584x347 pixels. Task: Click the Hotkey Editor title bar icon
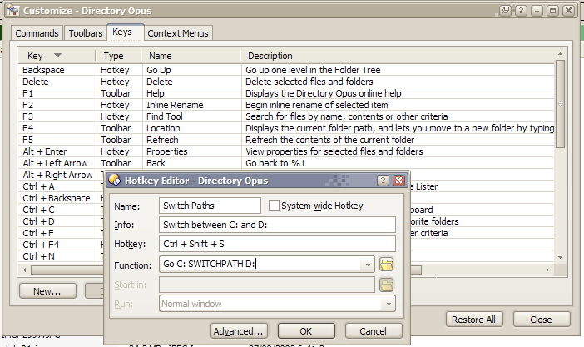coord(115,181)
